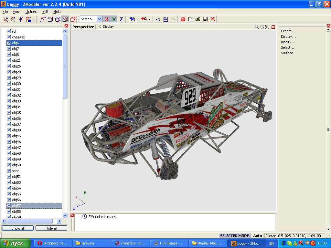This screenshot has width=331, height=248.
Task: Expand the Modify... command group
Action: coord(288,42)
